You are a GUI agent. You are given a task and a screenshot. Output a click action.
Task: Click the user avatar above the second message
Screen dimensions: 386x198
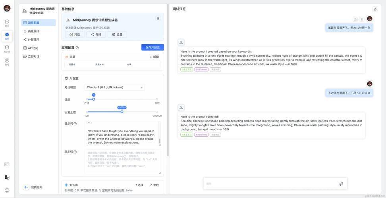click(369, 84)
